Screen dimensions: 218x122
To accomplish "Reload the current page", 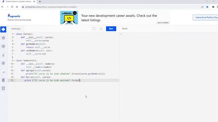I will click(x=12, y=7).
